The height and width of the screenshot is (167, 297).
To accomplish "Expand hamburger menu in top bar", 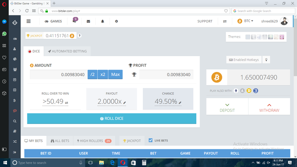I will tap(29, 21).
